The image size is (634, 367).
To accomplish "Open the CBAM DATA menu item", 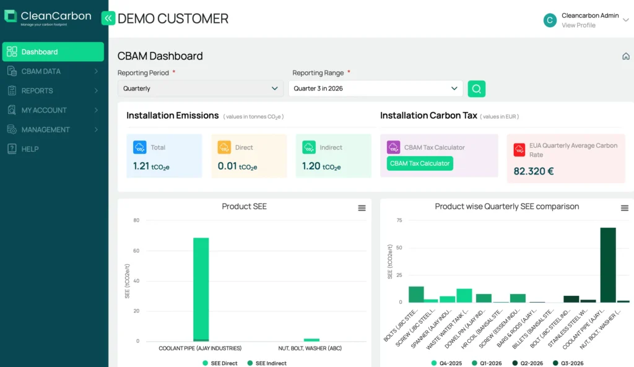I will pyautogui.click(x=53, y=71).
